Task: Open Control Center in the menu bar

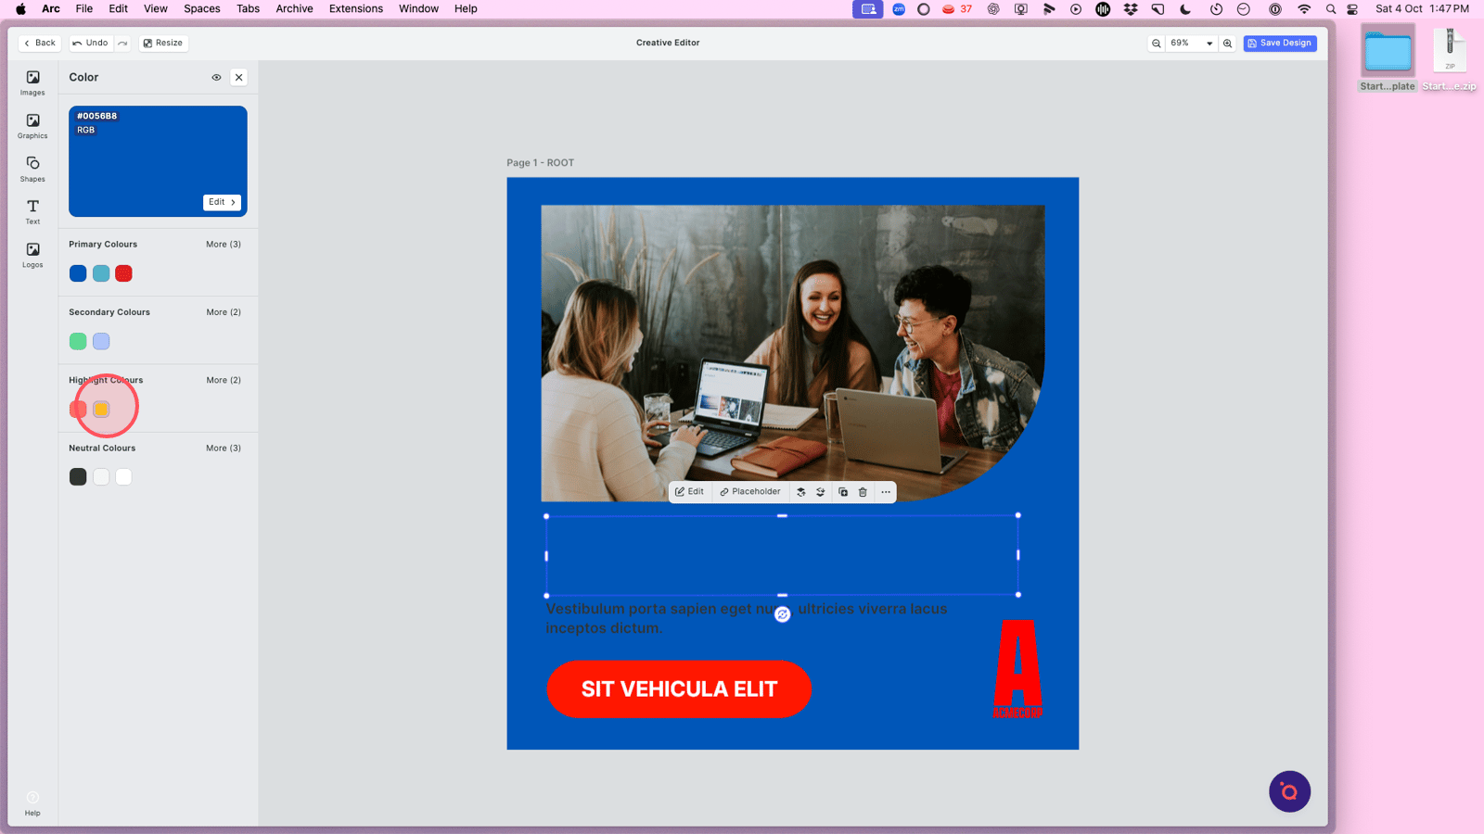Action: click(x=1352, y=9)
